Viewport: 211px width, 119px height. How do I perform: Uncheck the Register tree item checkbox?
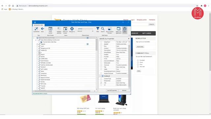(37, 44)
